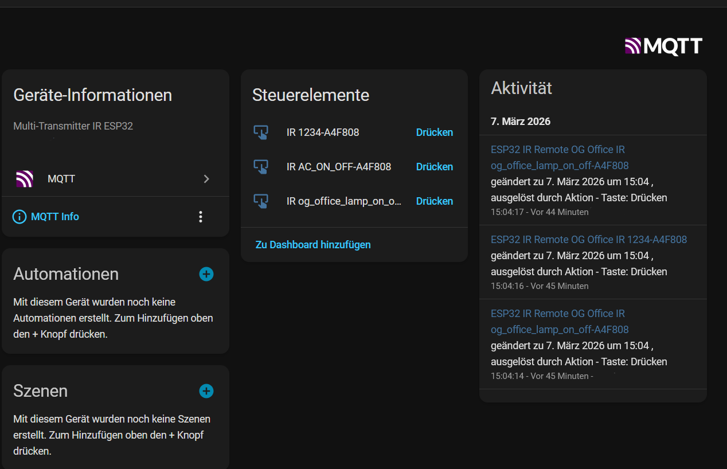Add a new automation with plus icon
Viewport: 727px width, 469px height.
click(206, 274)
